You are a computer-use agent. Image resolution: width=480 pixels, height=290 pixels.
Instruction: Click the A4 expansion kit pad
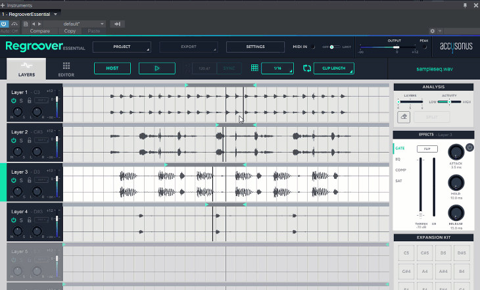425,272
